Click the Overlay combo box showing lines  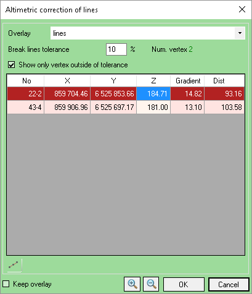(x=148, y=33)
